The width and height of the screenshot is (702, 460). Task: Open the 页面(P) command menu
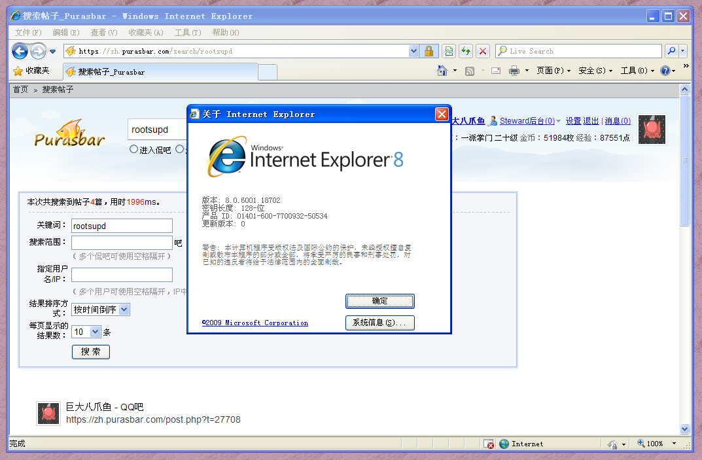coord(553,71)
